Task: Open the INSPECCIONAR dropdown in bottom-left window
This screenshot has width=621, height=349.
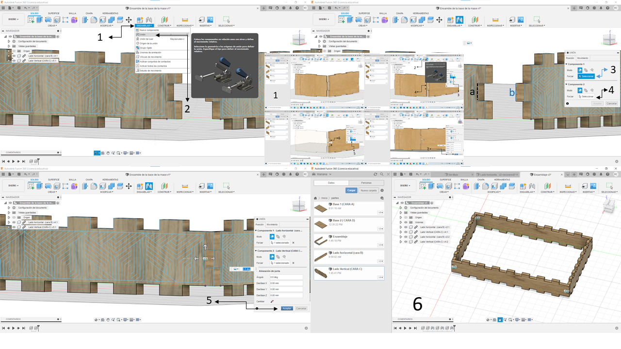Action: coord(184,192)
